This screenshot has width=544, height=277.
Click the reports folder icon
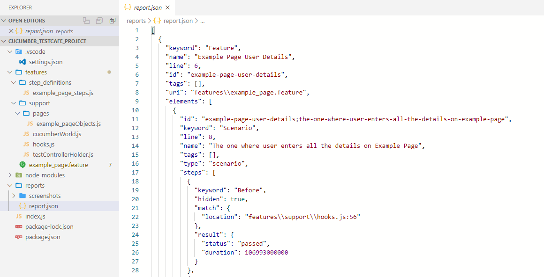[x=19, y=186]
